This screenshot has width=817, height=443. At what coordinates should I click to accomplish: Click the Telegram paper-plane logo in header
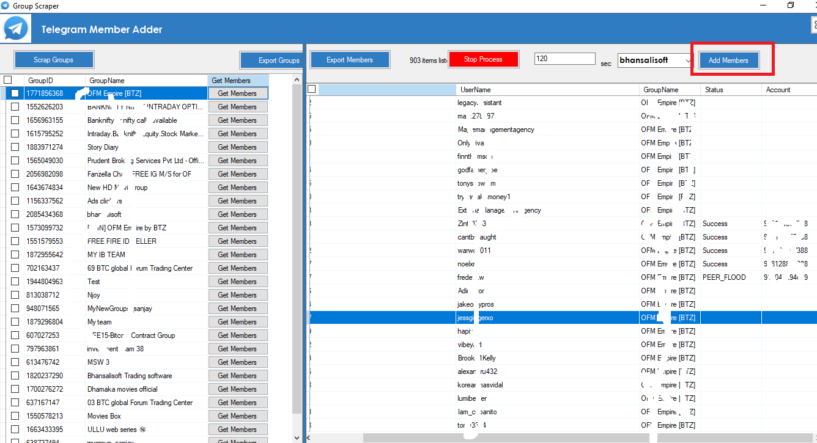click(x=15, y=29)
